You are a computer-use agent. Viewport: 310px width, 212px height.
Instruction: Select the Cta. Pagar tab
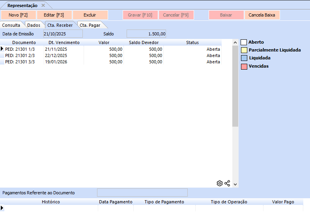90,25
